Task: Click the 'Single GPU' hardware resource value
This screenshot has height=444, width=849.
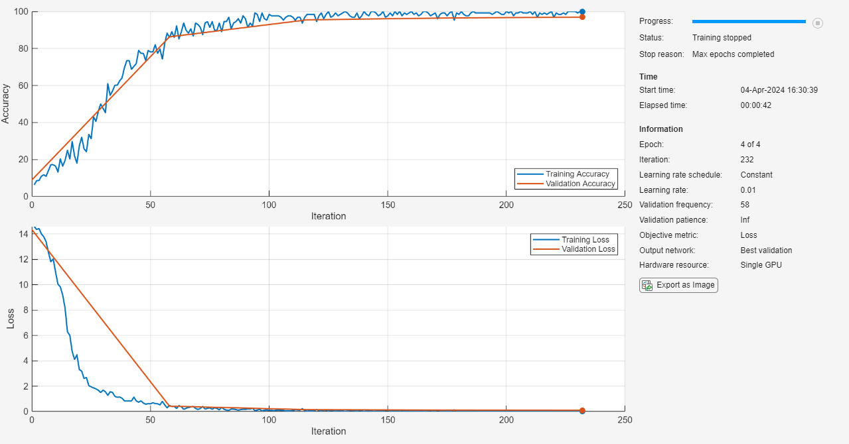Action: pos(761,265)
